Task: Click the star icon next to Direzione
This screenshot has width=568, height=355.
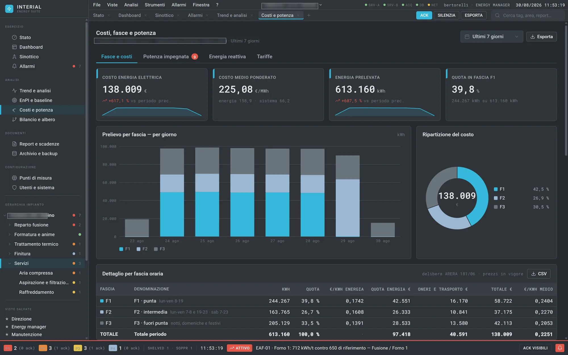Action: pyautogui.click(x=7, y=319)
